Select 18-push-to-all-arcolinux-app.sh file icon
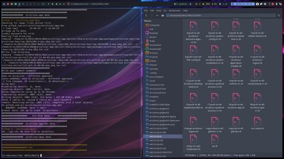The height and width of the screenshot is (159, 284). 236,98
